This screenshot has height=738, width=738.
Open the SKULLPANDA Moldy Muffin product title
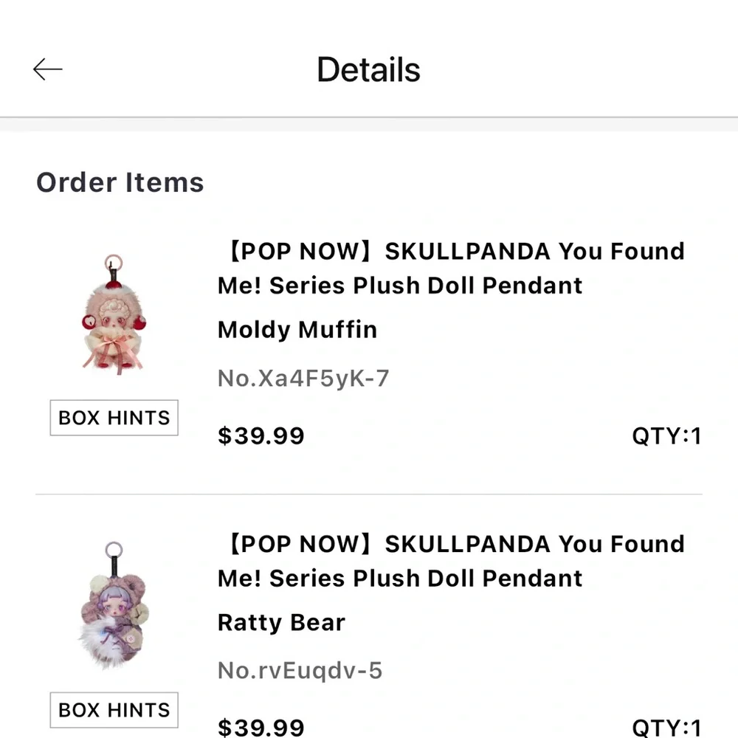[450, 268]
